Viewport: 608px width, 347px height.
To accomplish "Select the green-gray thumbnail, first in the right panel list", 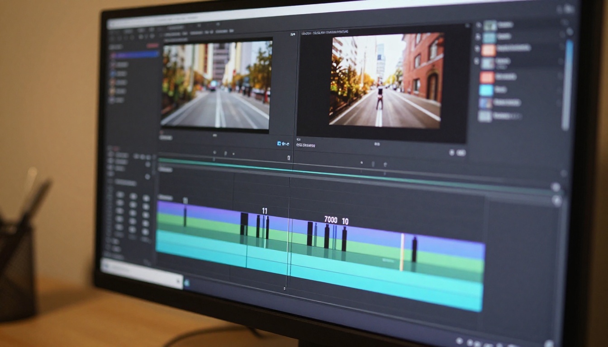I will pos(490,25).
